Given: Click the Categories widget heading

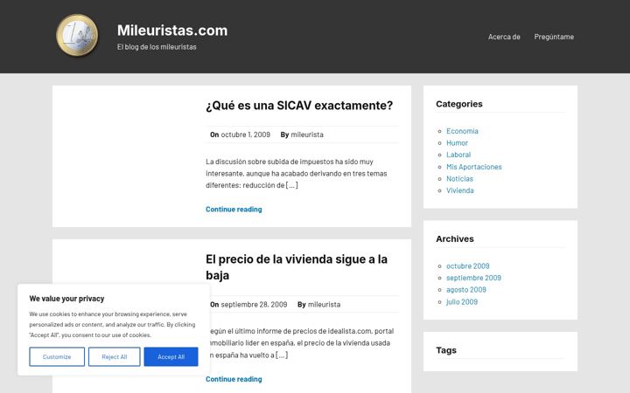Looking at the screenshot, I should click(459, 104).
